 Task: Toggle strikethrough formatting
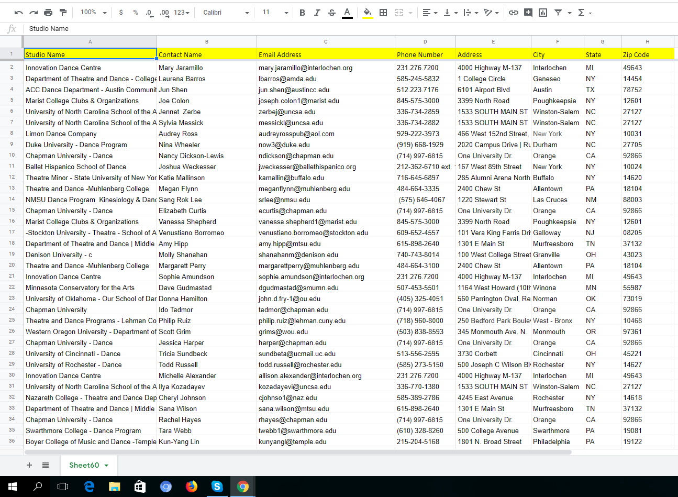[x=331, y=13]
